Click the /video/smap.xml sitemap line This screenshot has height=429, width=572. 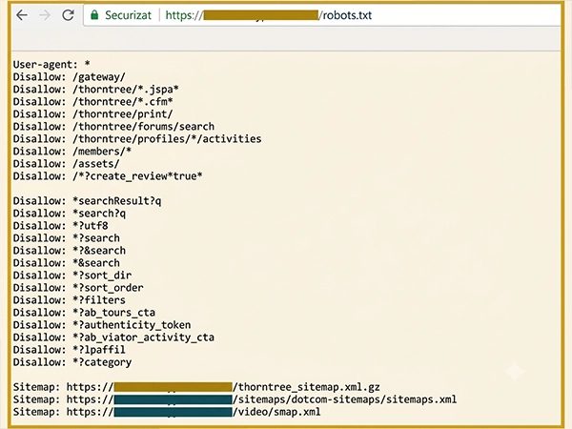(x=167, y=412)
